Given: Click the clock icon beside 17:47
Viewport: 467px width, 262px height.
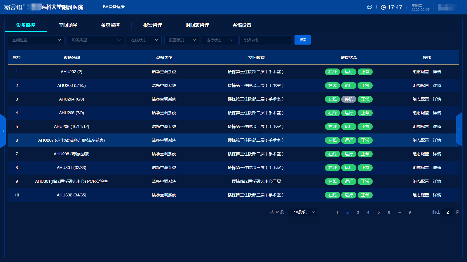Looking at the screenshot, I should pos(383,7).
